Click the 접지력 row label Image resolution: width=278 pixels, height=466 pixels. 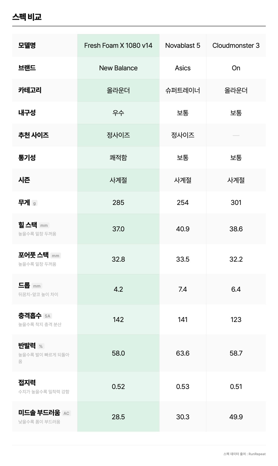point(27,383)
